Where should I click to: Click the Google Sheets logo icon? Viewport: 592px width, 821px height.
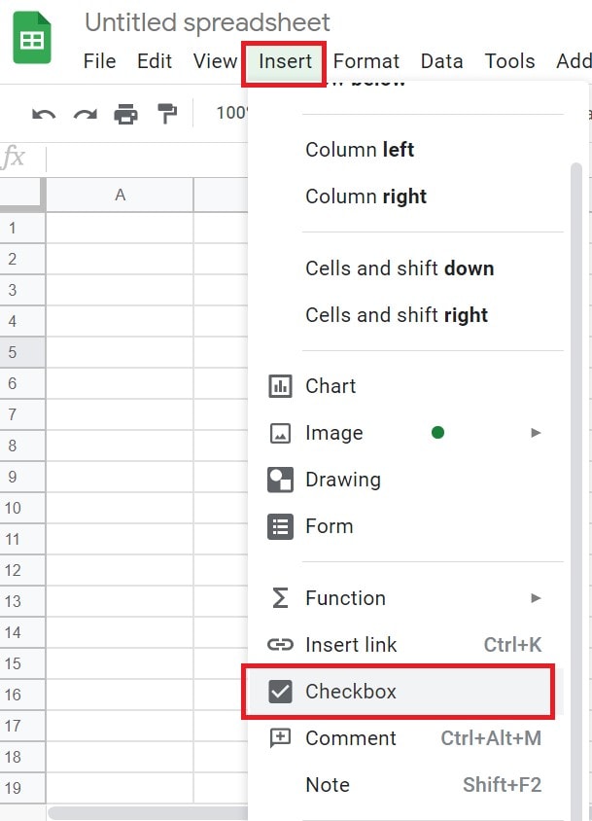click(x=32, y=39)
